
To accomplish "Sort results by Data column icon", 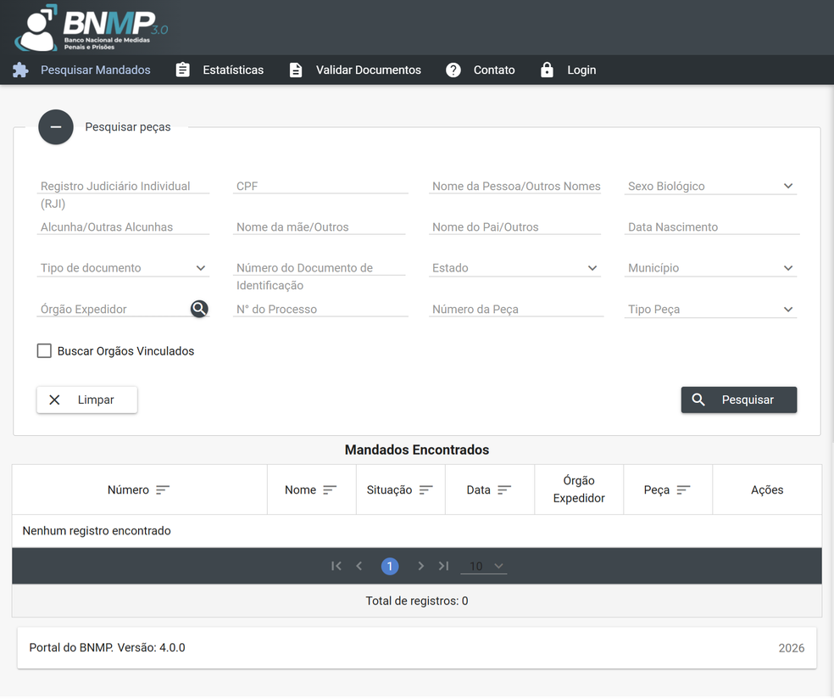I will pos(504,490).
